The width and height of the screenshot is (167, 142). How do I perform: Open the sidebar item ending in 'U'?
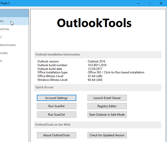click(x=14, y=37)
